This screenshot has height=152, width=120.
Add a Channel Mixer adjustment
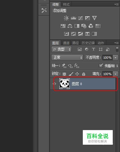pos(91,26)
